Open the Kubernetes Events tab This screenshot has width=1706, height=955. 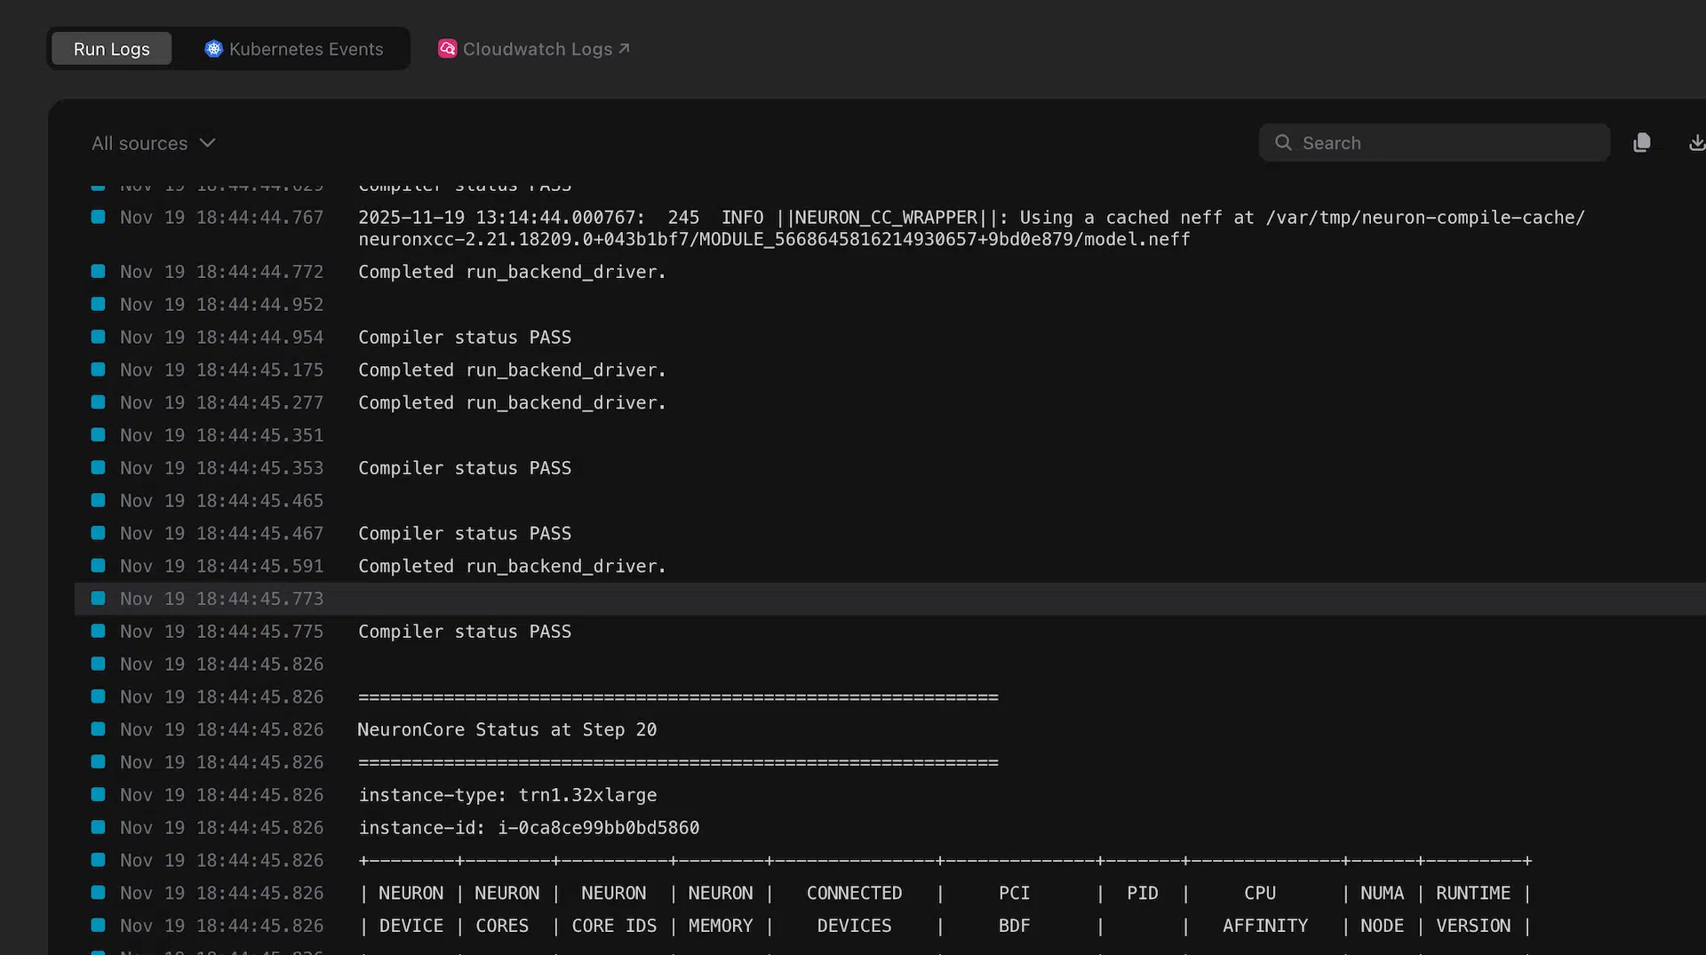point(294,49)
